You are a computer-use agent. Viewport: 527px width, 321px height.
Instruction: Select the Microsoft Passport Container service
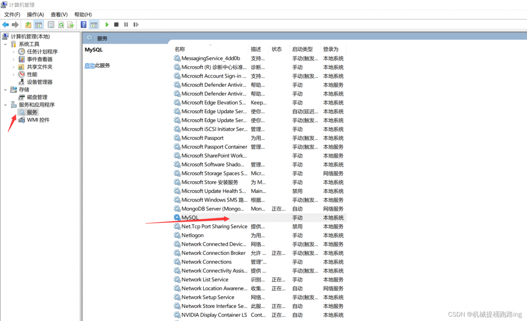(x=259, y=147)
